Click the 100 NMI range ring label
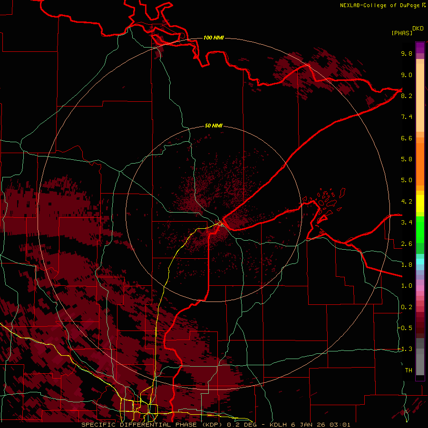The height and width of the screenshot is (428, 428). click(x=214, y=38)
